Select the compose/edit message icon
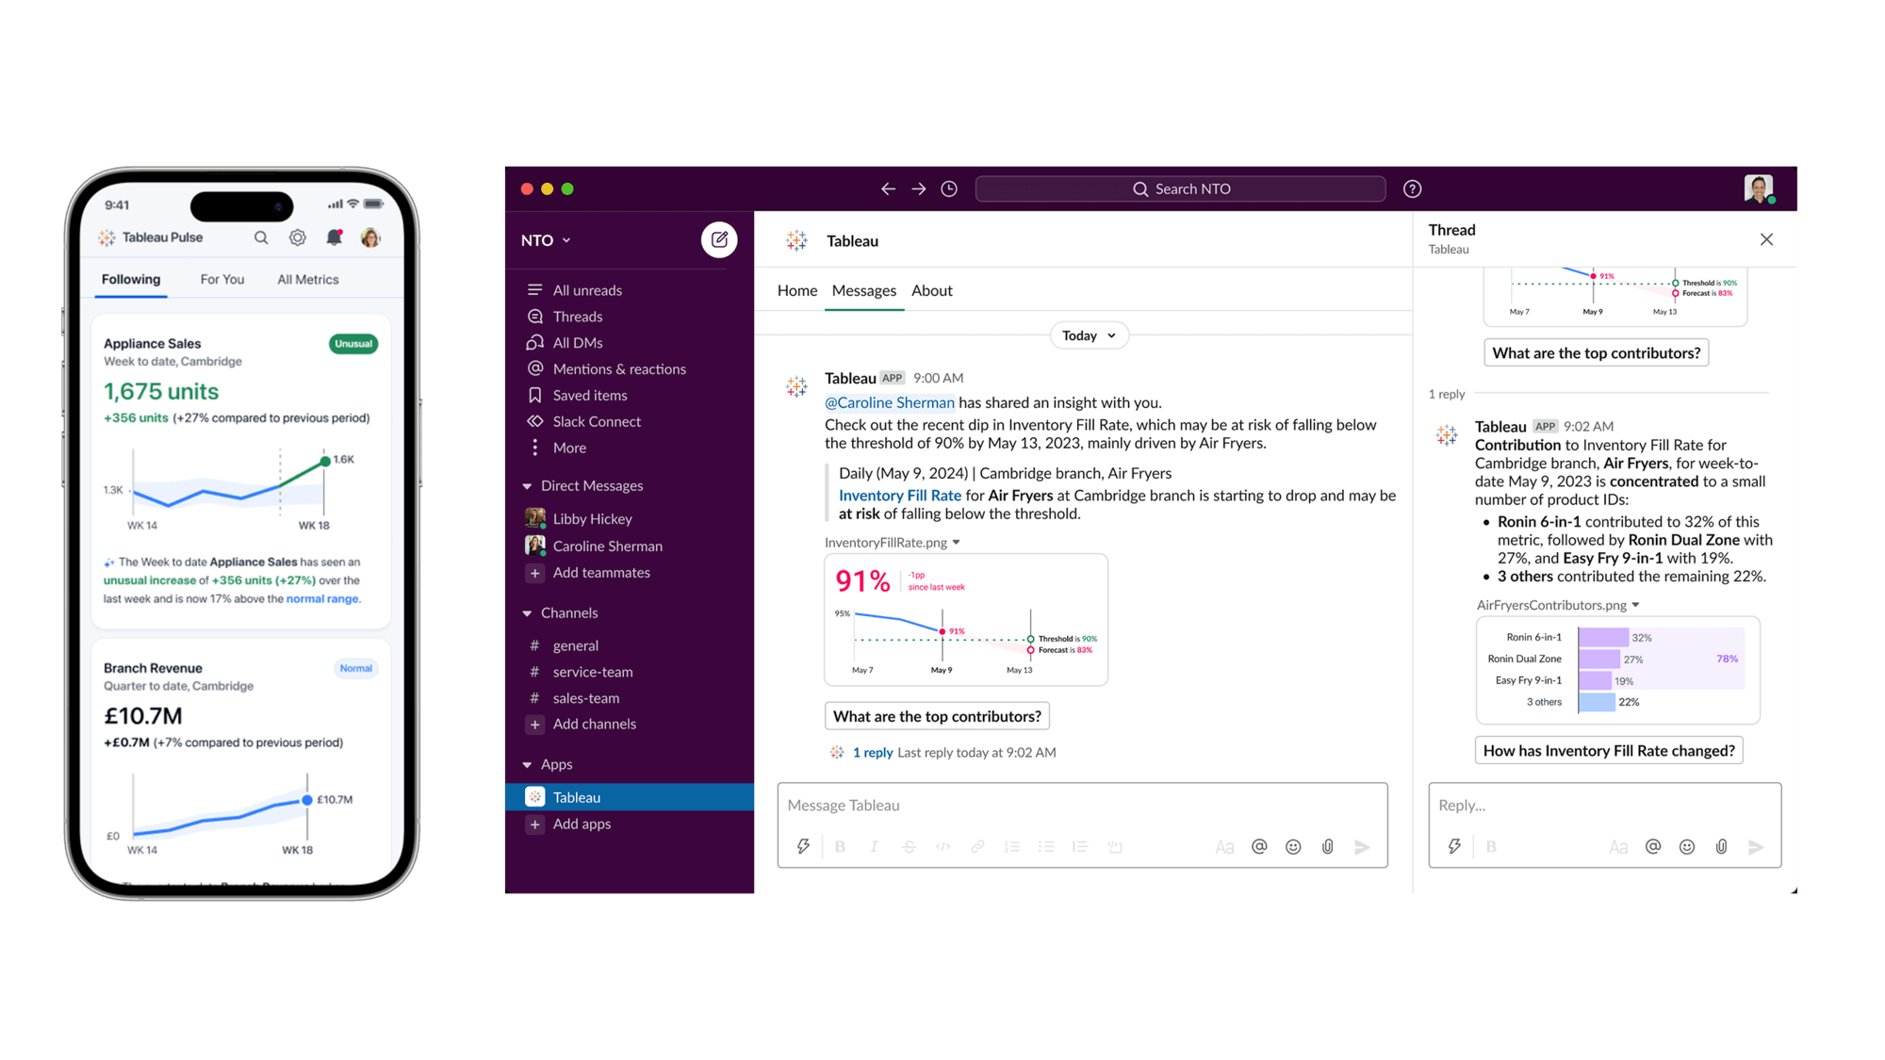Image resolution: width=1885 pixels, height=1060 pixels. (721, 239)
